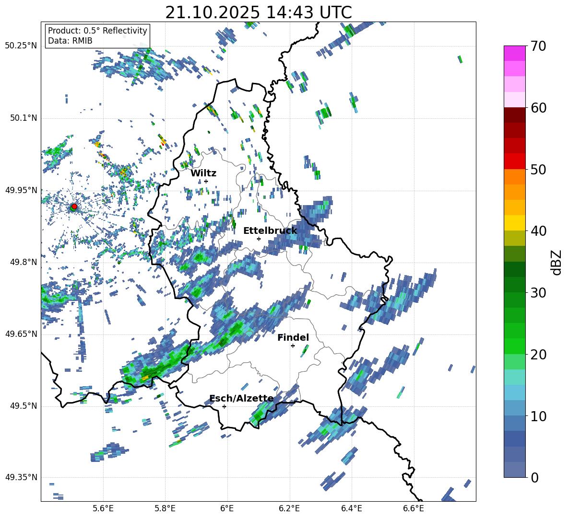Image resolution: width=568 pixels, height=518 pixels.
Task: Click the 50.25°N latitude tick label
Action: click(x=21, y=46)
